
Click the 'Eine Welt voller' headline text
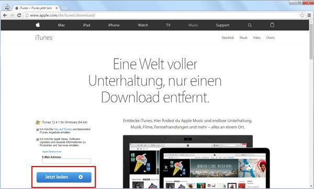155,64
